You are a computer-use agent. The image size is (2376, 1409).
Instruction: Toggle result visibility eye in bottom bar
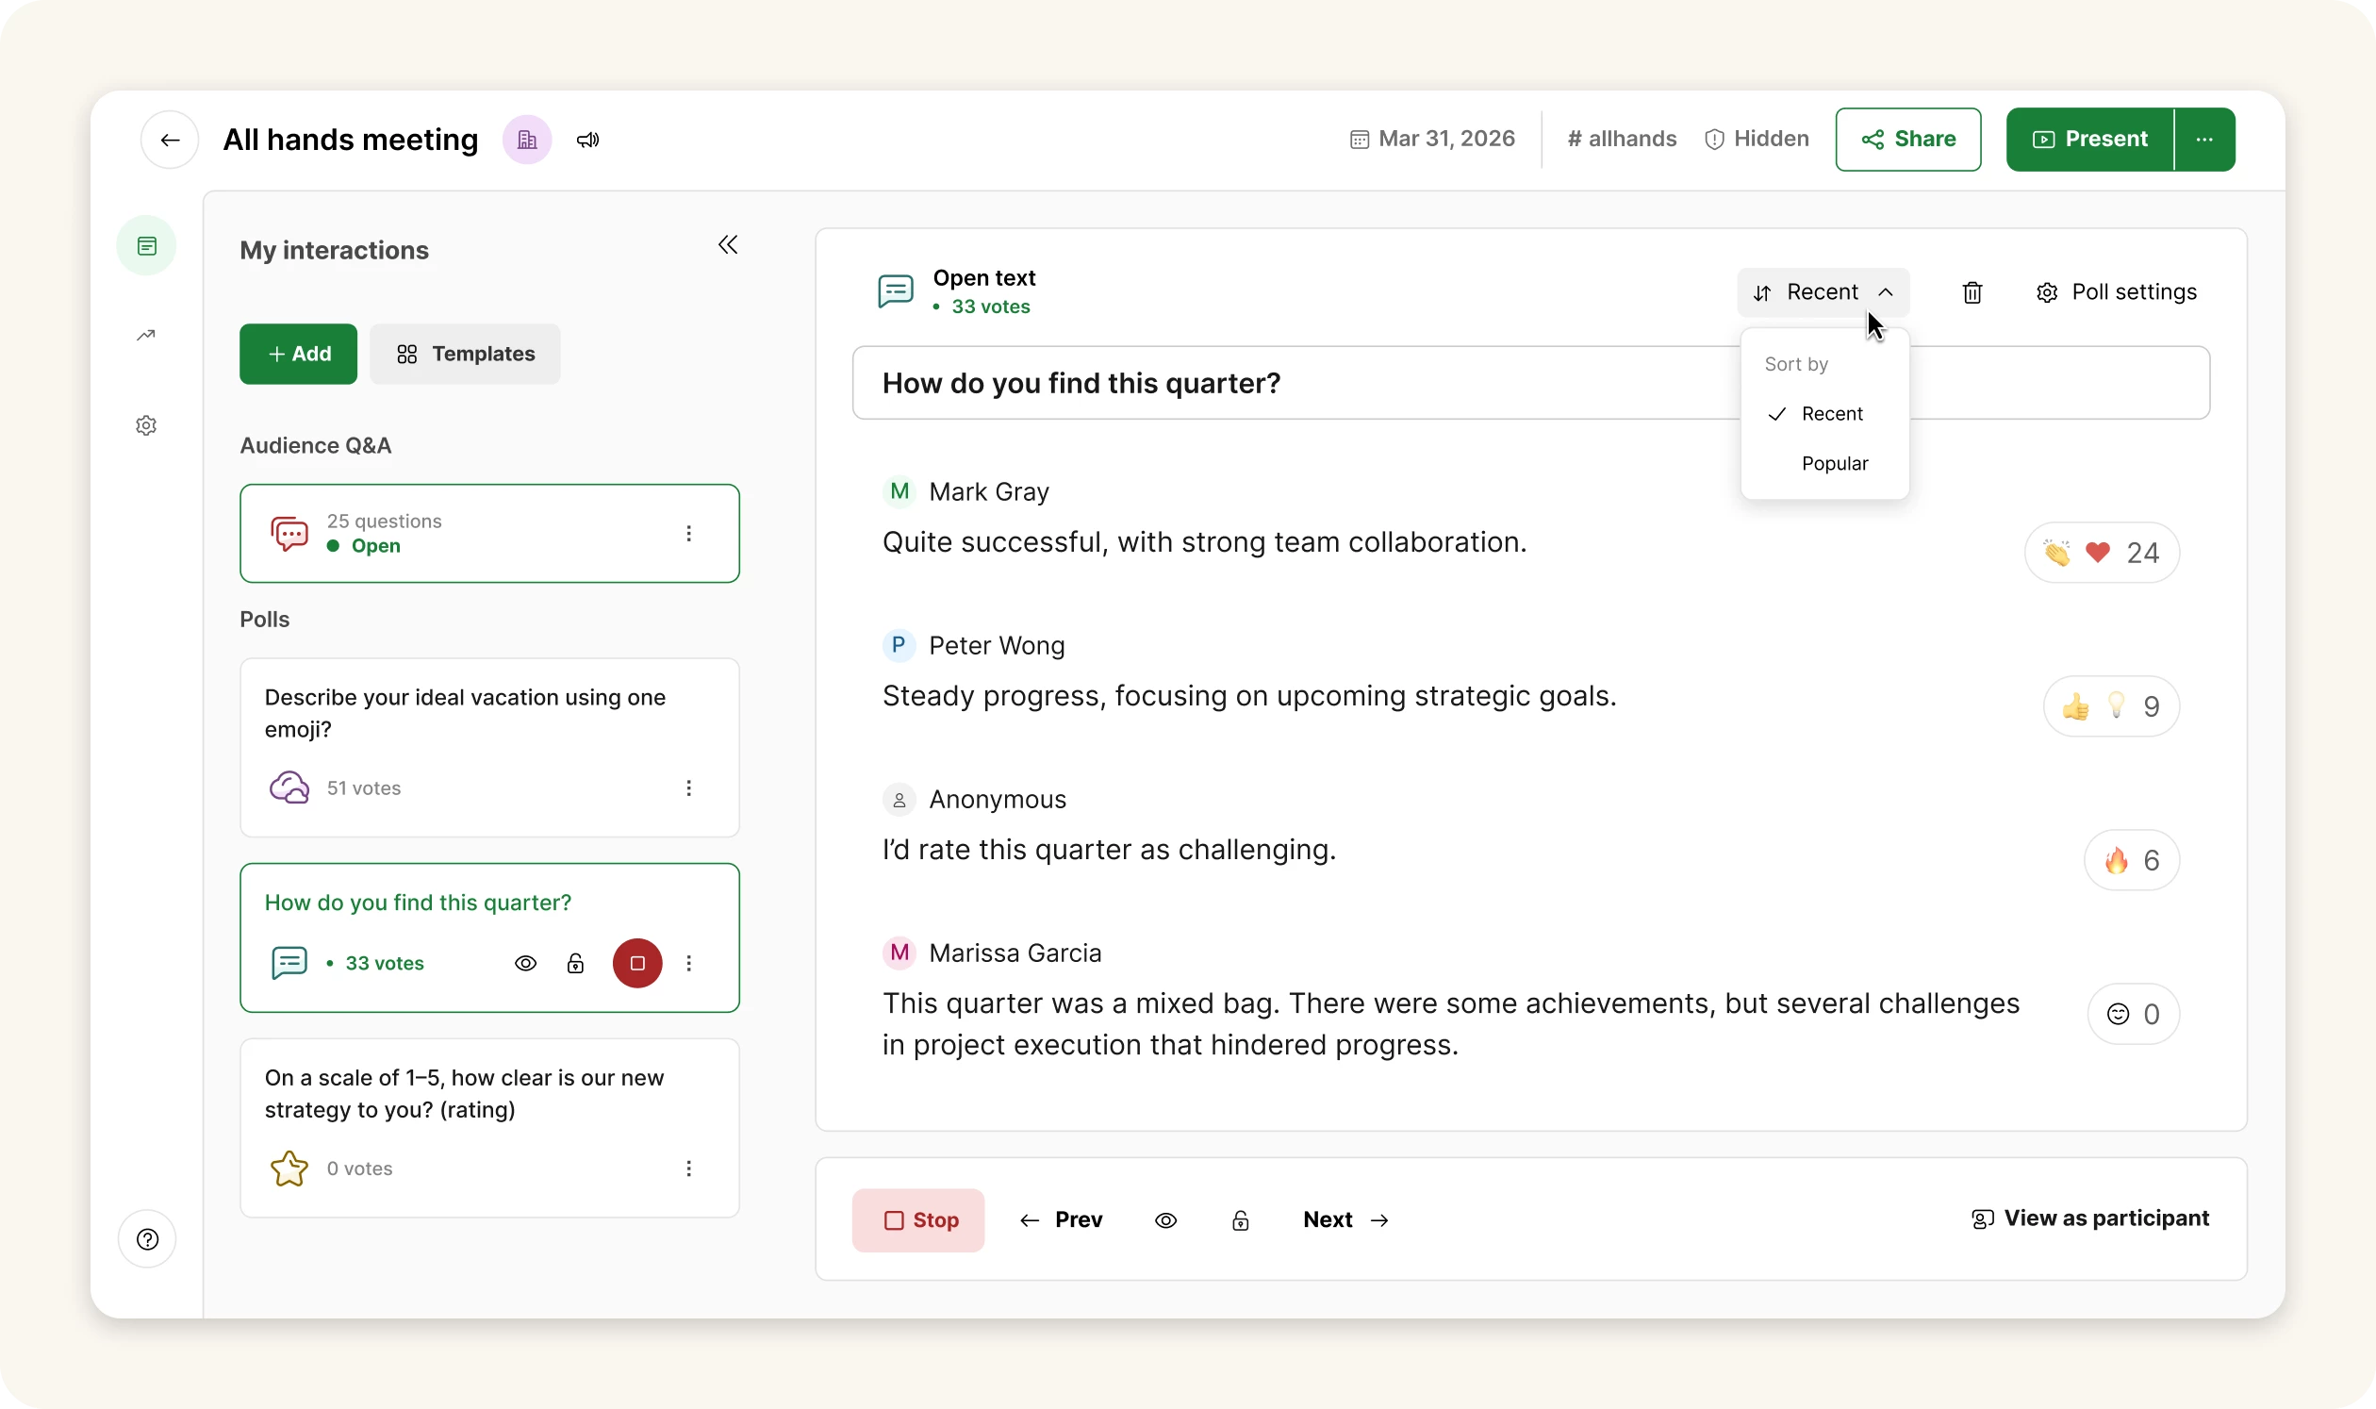tap(1165, 1220)
